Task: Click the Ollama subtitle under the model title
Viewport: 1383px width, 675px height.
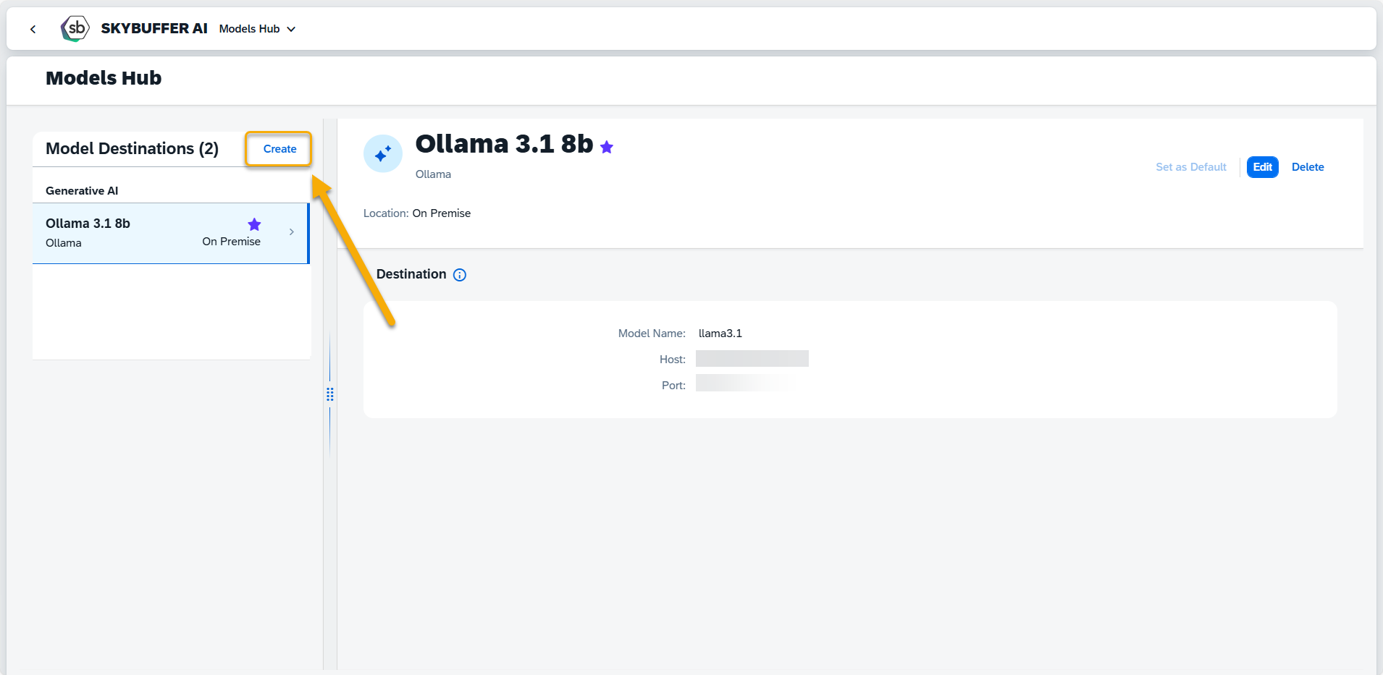Action: tap(433, 174)
